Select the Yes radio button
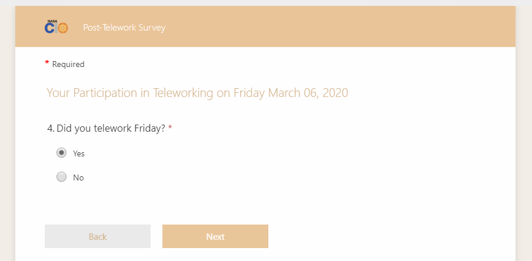This screenshot has width=532, height=261. coord(61,153)
